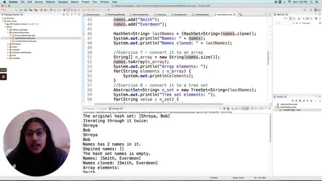Click the Sort icon in Outline toolbar
Screen dimensions: 322x181
click(x=296, y=101)
